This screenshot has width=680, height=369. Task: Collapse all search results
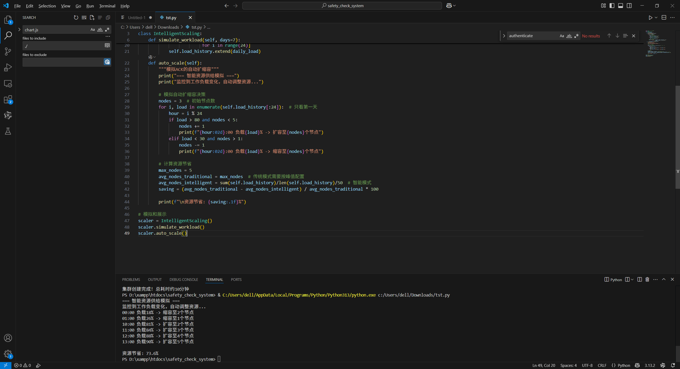point(108,18)
